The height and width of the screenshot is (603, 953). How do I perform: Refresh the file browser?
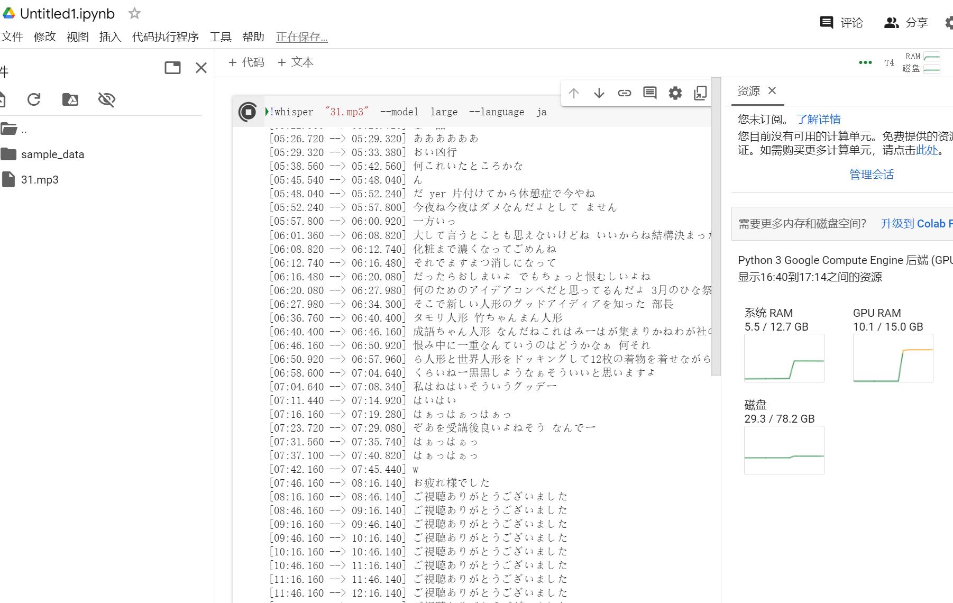34,99
